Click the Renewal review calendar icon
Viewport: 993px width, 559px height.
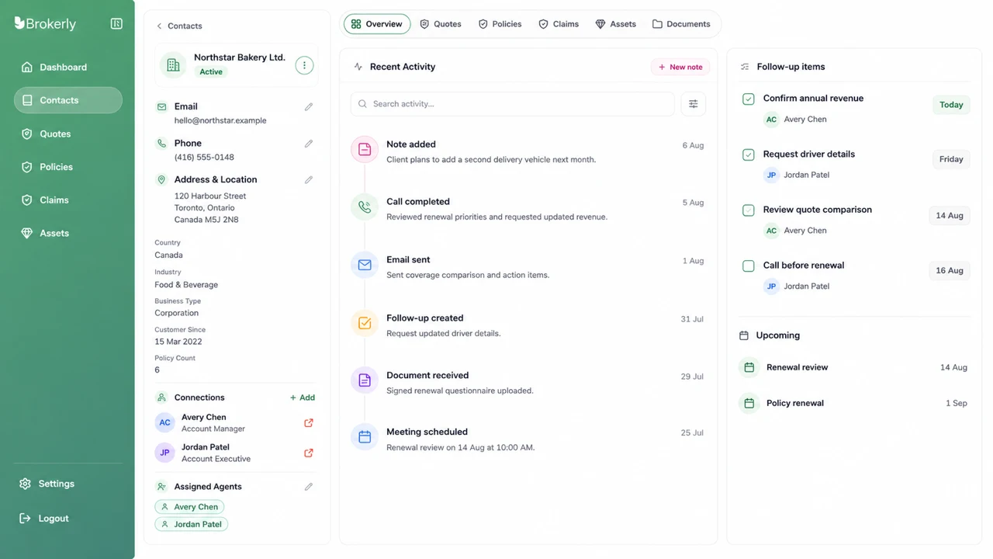tap(749, 367)
